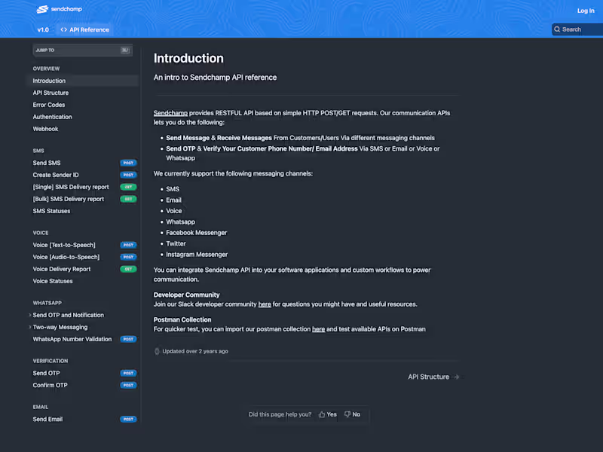Image resolution: width=603 pixels, height=452 pixels.
Task: Select the API Reference tab
Action: pos(85,30)
